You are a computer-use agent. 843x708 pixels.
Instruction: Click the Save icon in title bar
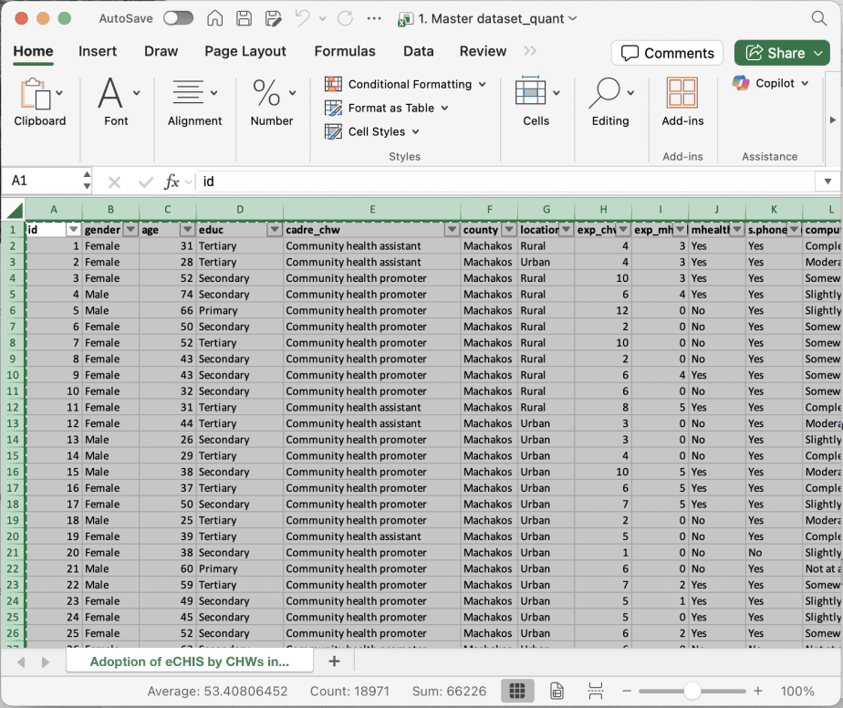244,18
